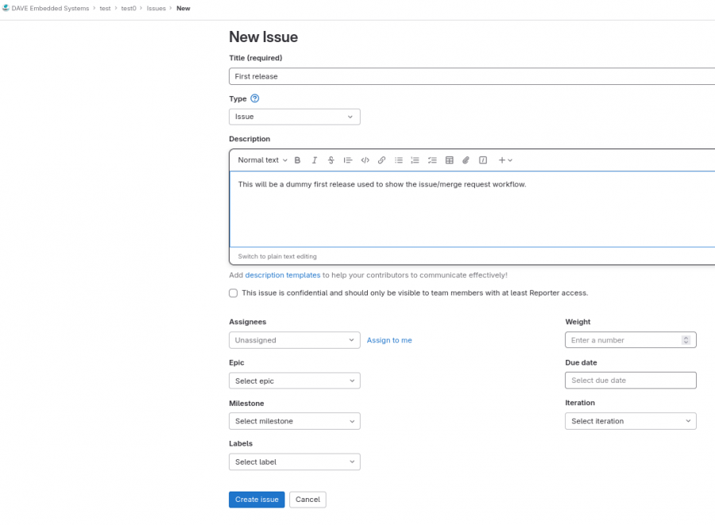The height and width of the screenshot is (525, 715).
Task: Mark this issue as confidential
Action: pos(234,293)
